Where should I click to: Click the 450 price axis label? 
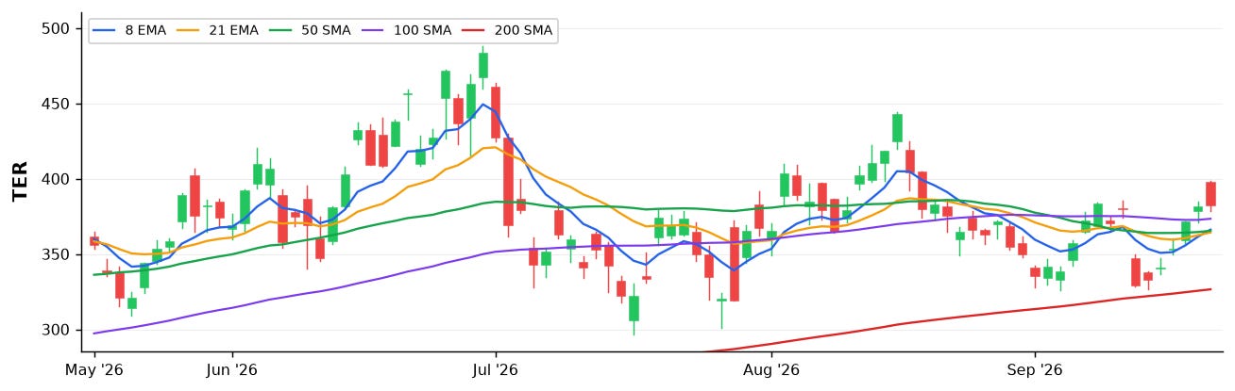[58, 105]
